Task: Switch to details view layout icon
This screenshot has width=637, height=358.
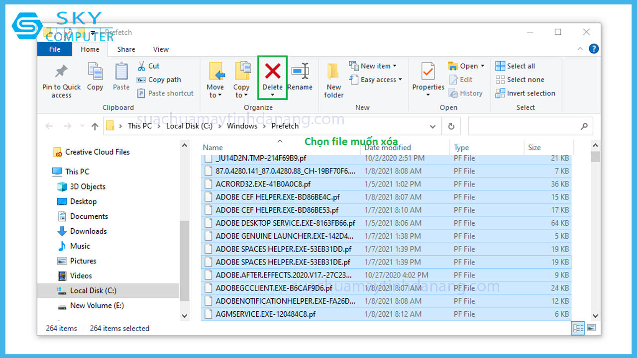Action: [578, 328]
